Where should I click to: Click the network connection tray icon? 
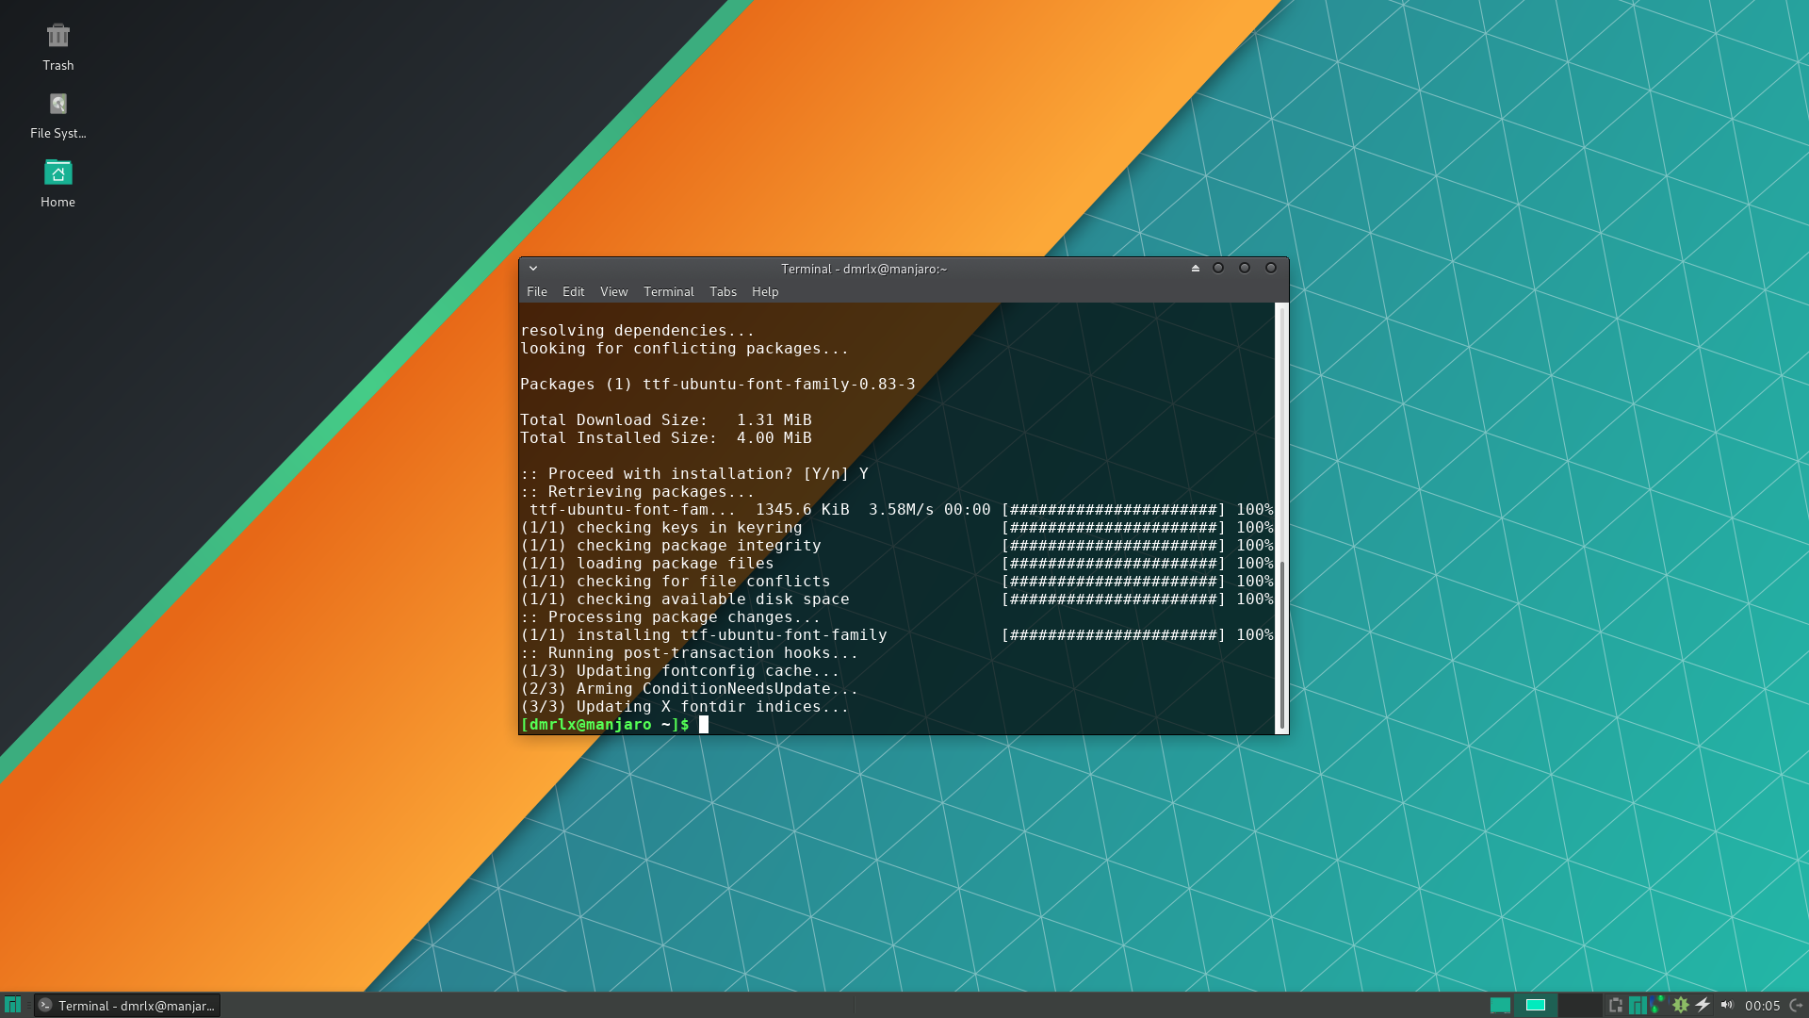coord(1658,1005)
